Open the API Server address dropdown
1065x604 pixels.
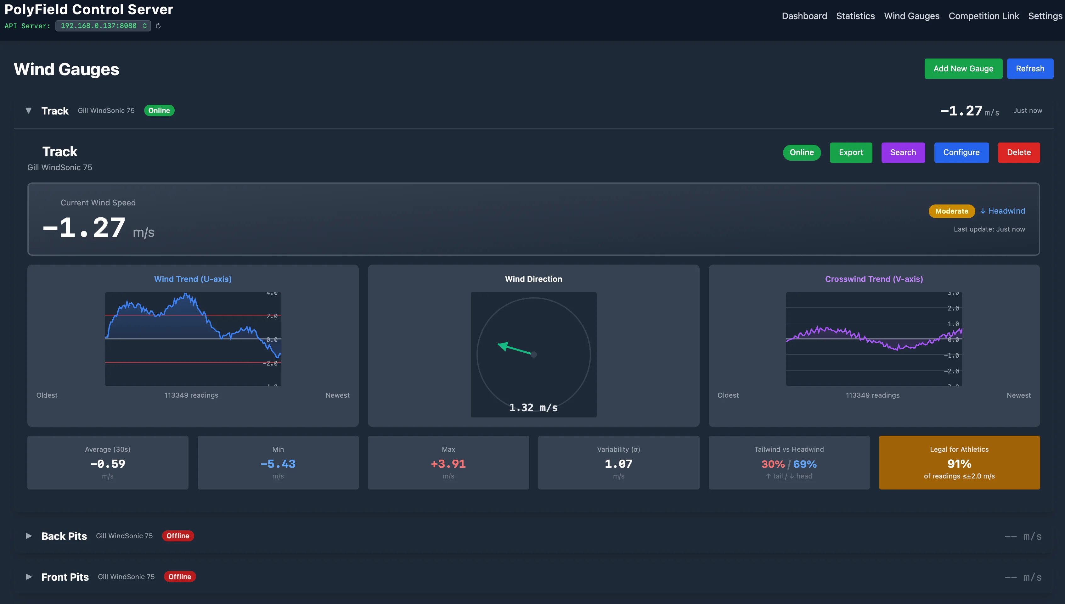(x=103, y=26)
